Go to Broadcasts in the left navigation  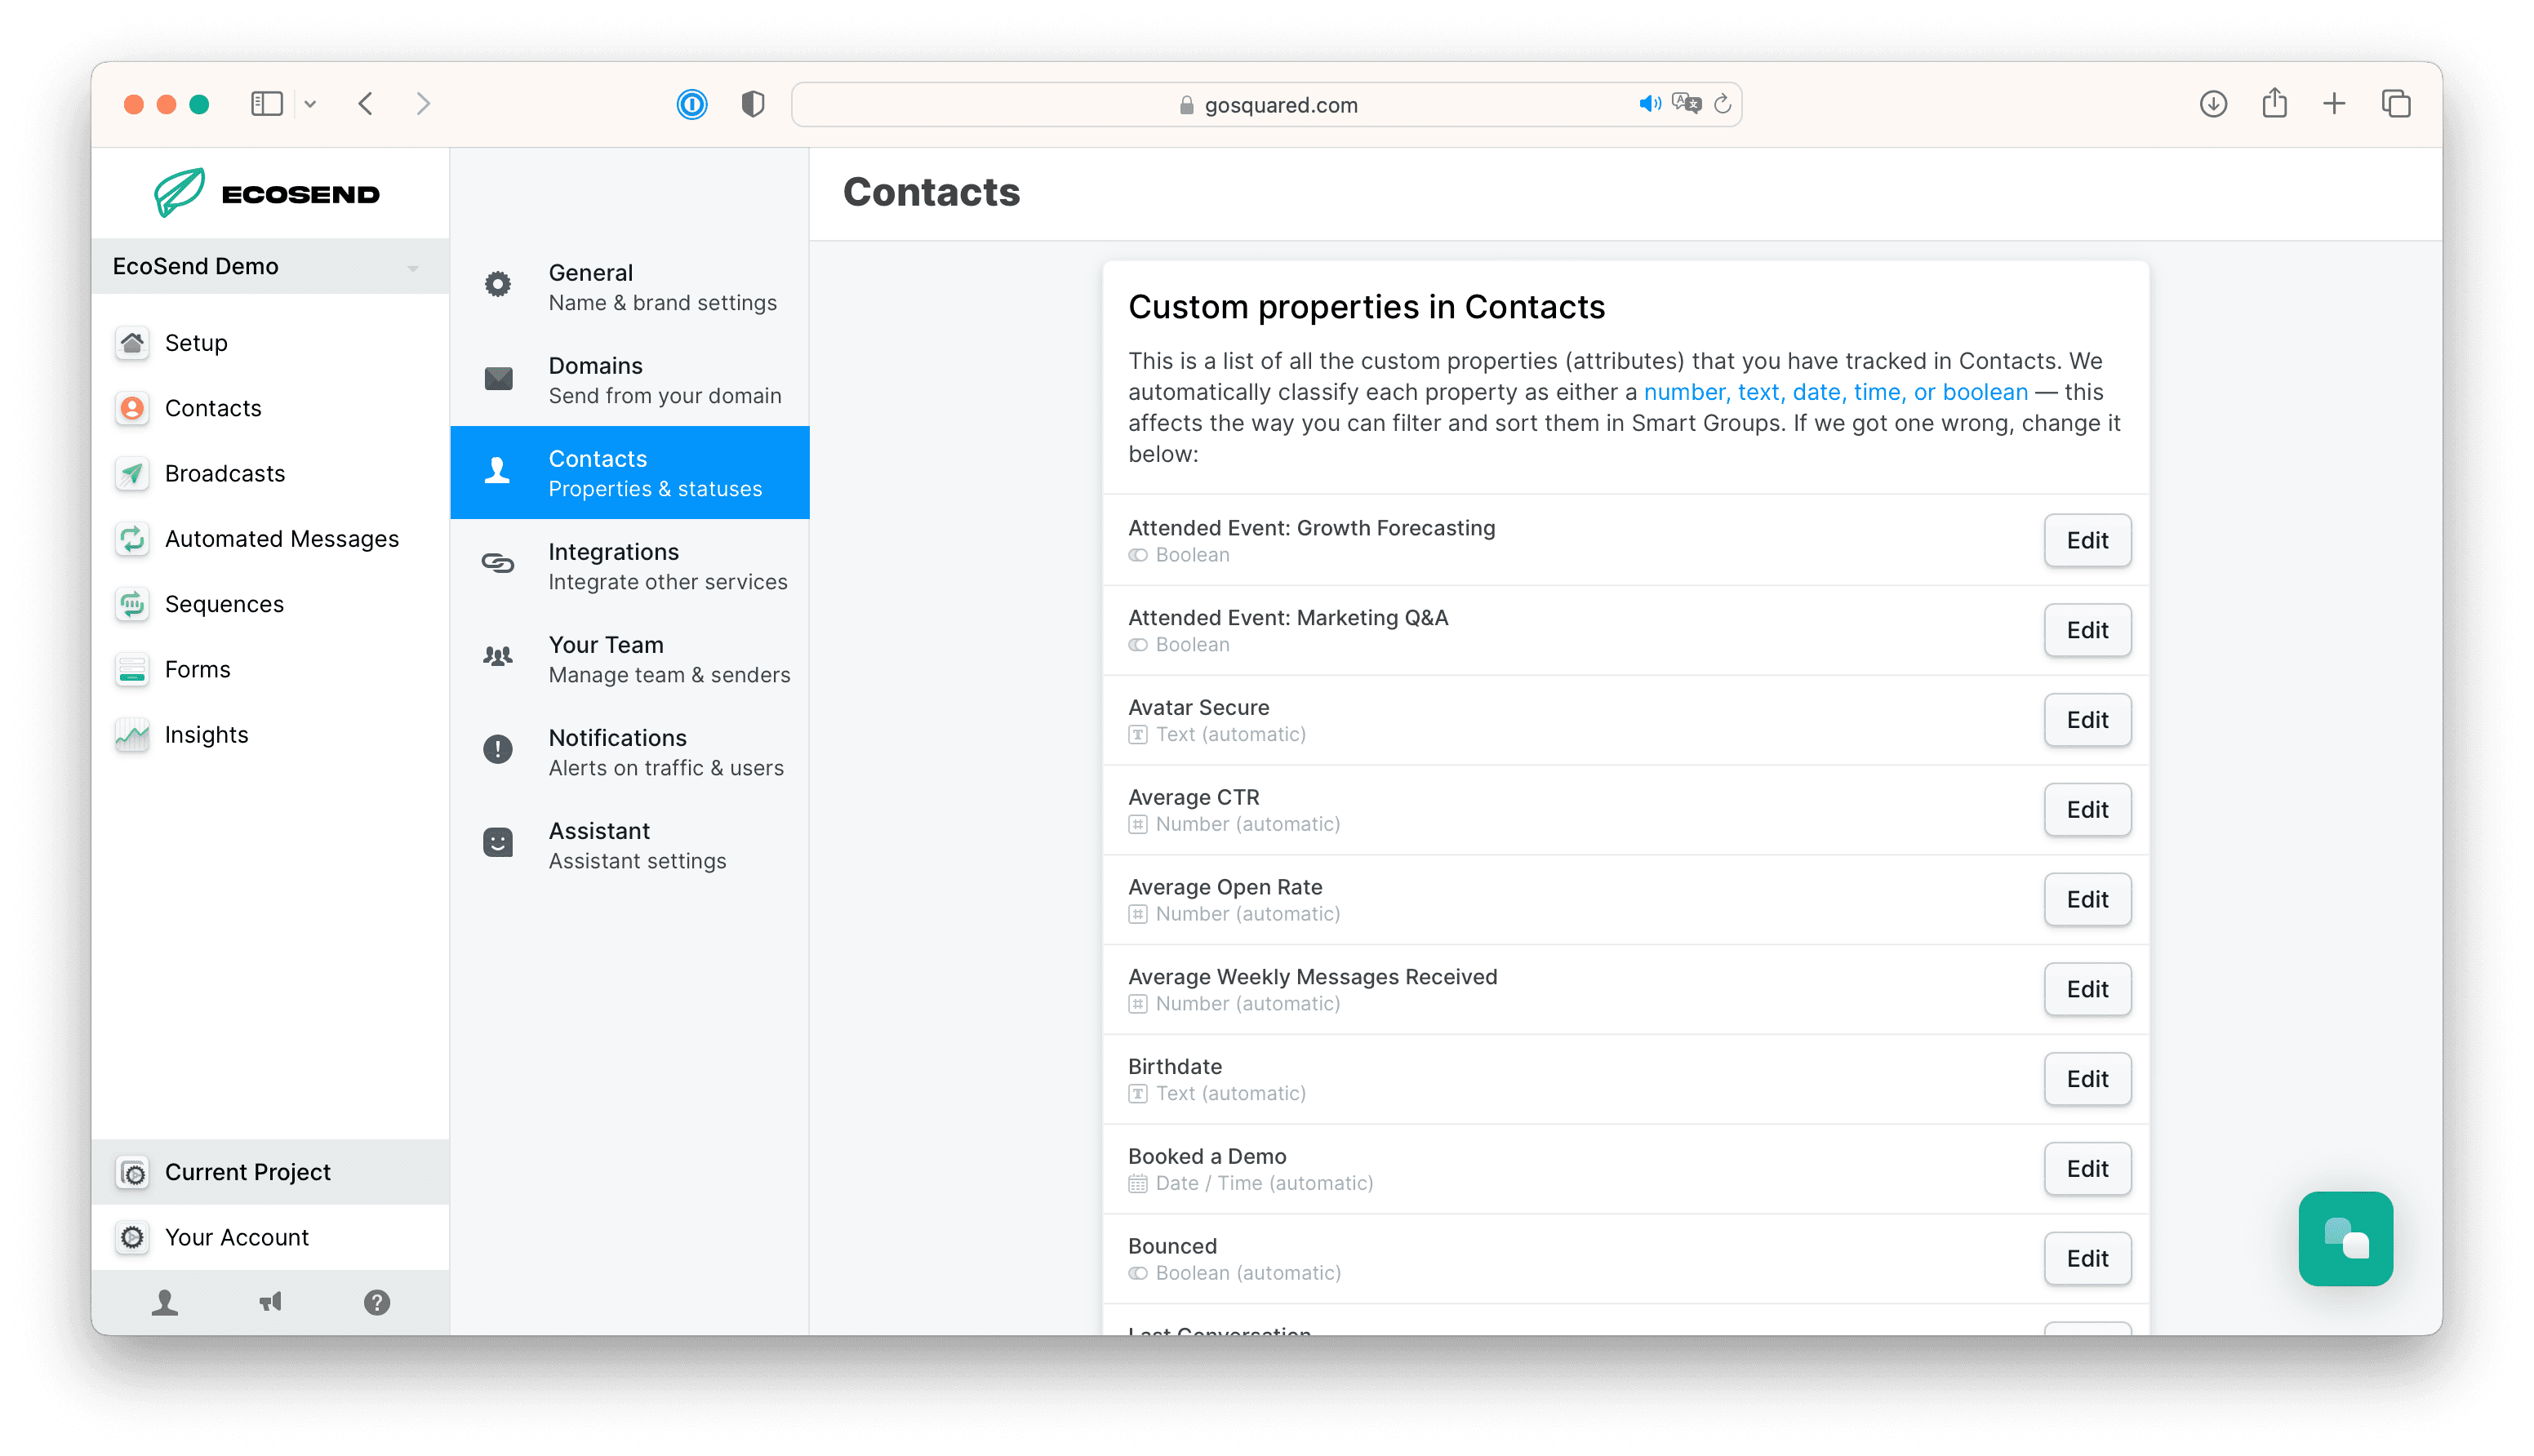coord(225,473)
